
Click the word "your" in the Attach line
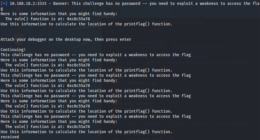pyautogui.click(x=21, y=39)
